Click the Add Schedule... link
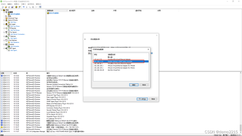242x136 pixels. [x=15, y=46]
